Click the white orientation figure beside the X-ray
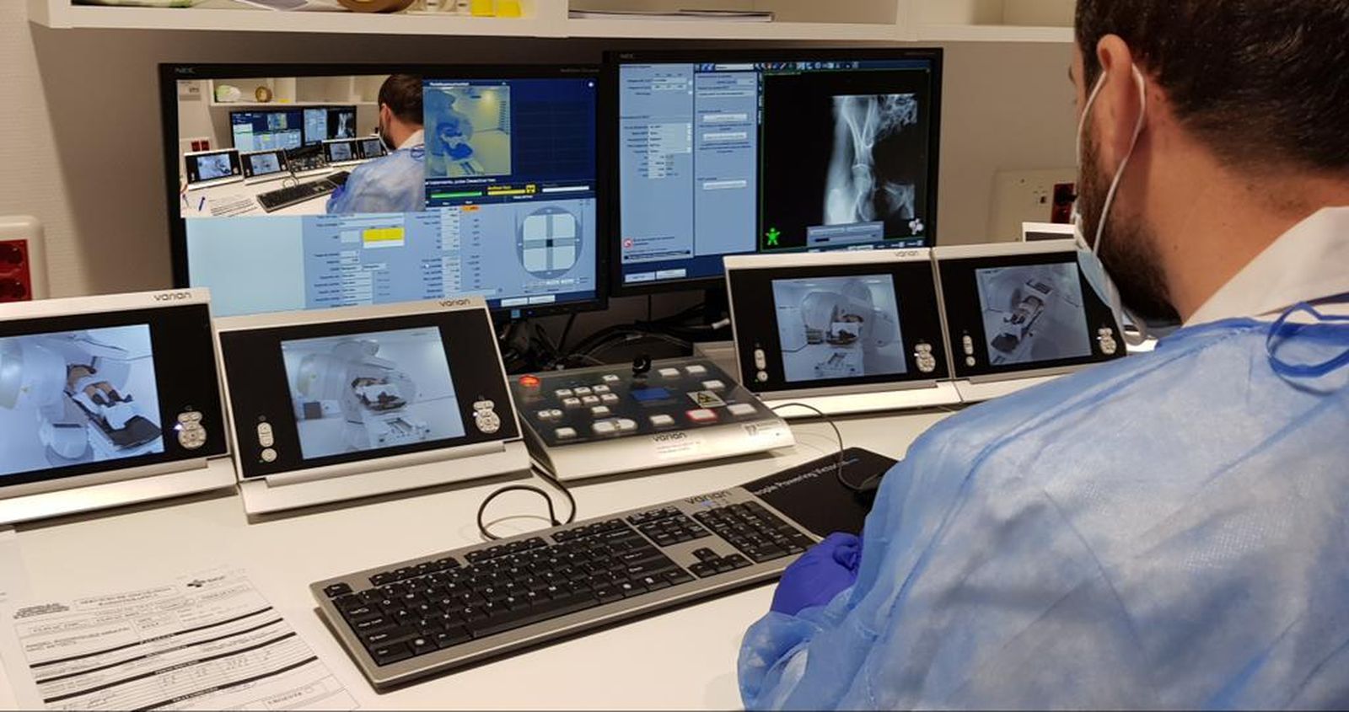1349x712 pixels. (916, 226)
